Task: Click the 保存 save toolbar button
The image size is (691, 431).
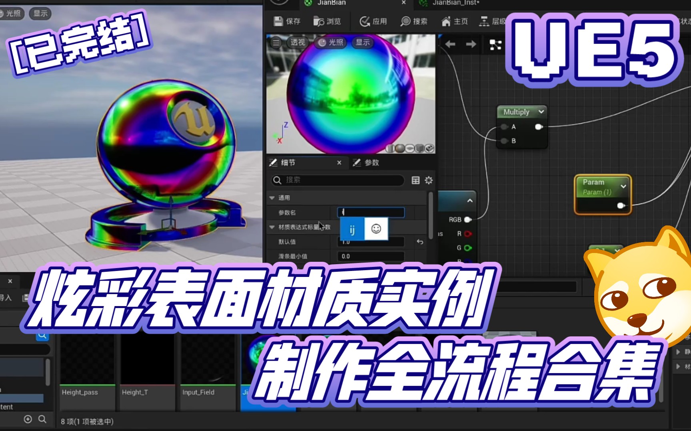Action: (287, 21)
